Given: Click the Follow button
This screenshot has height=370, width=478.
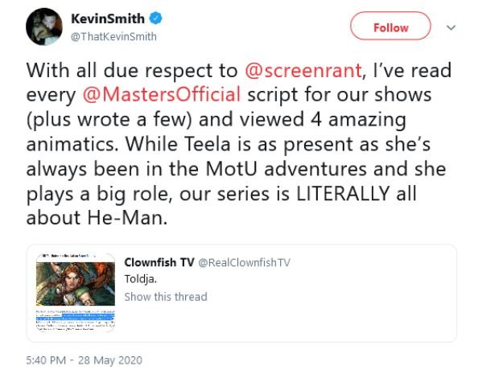Looking at the screenshot, I should point(390,27).
